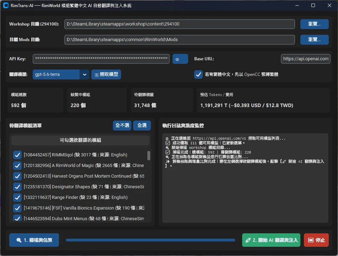Toggle the OpenCC 預轉繁體 checkbox
The width and height of the screenshot is (338, 256).
(198, 74)
